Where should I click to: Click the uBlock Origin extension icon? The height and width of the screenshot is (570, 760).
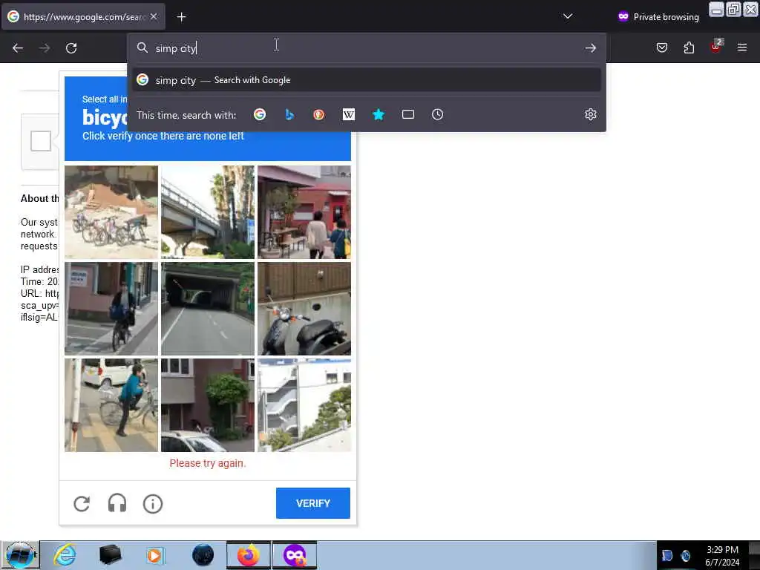716,46
